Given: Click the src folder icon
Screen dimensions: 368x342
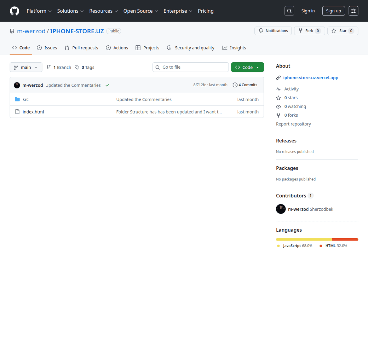Looking at the screenshot, I should click(17, 99).
